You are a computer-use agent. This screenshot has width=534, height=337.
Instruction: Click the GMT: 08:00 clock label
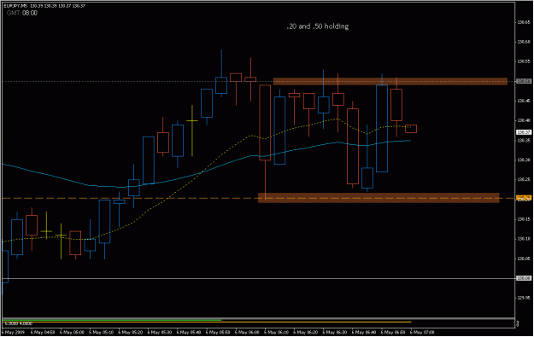pyautogui.click(x=22, y=13)
